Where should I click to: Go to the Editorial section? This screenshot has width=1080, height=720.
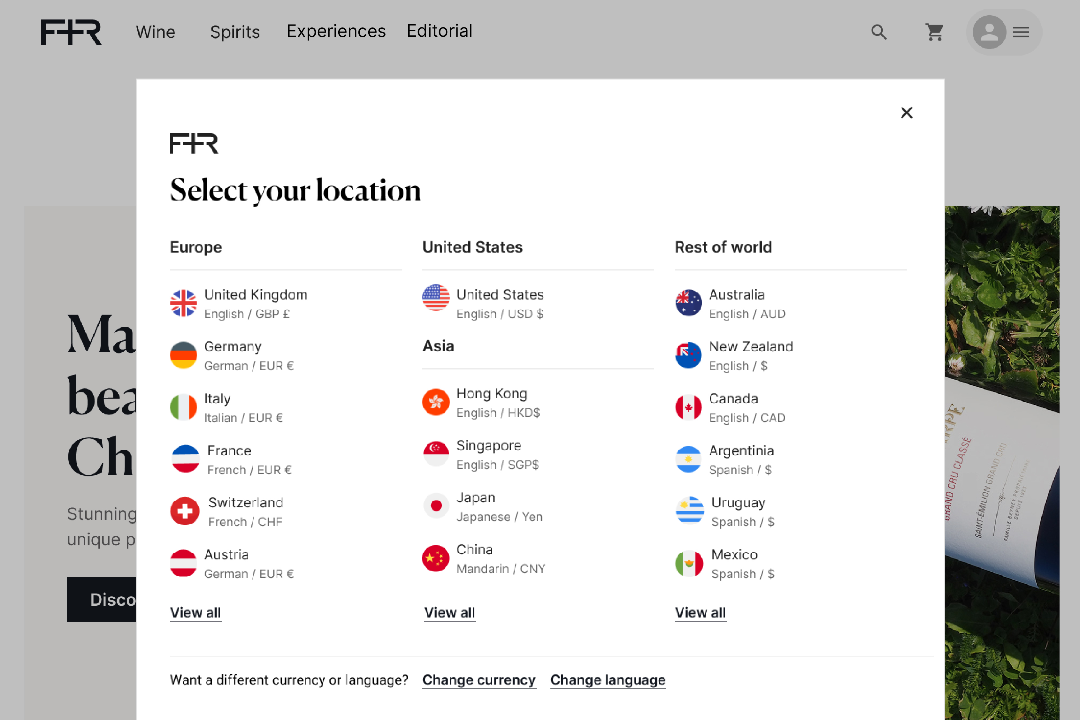(x=439, y=31)
